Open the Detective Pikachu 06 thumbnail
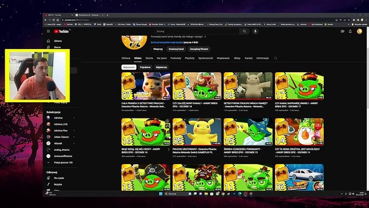This screenshot has width=369, height=208. point(248,86)
